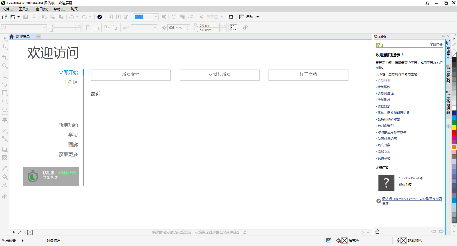
Task: Open the 帮助(H) menu
Action: click(x=59, y=9)
